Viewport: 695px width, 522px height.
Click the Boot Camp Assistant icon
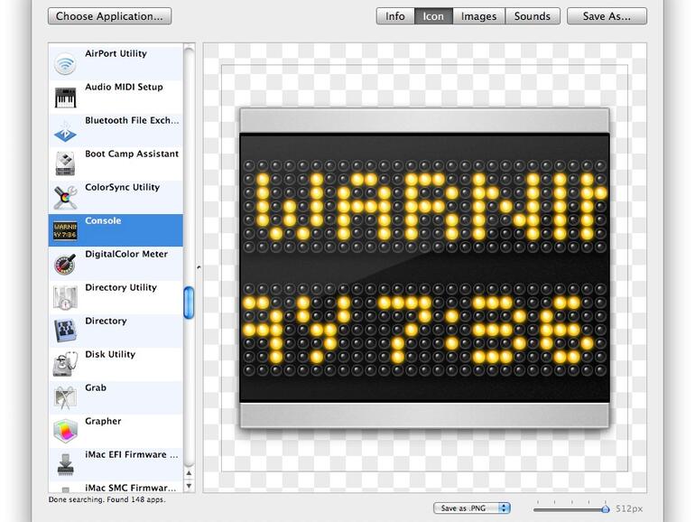65,164
